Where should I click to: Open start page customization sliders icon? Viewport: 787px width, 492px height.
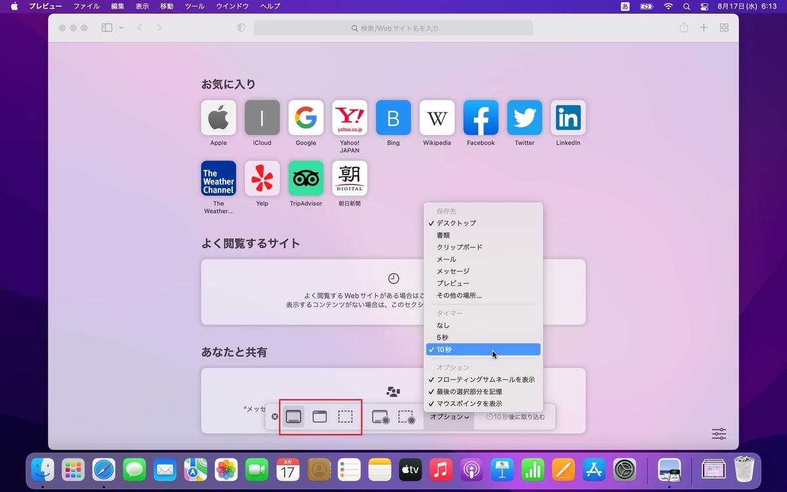(719, 434)
